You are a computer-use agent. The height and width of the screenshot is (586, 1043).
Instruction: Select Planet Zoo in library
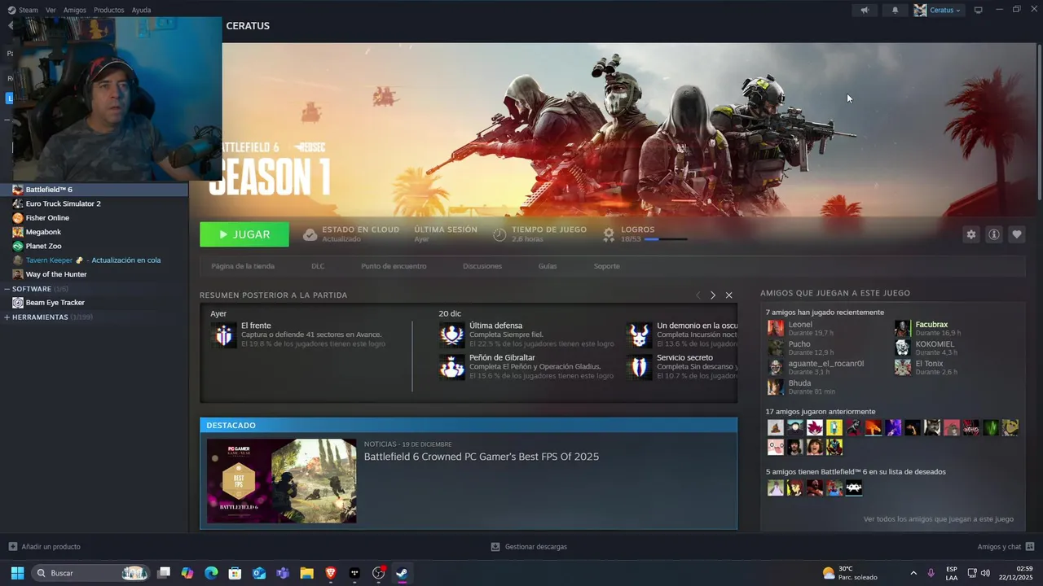coord(43,246)
